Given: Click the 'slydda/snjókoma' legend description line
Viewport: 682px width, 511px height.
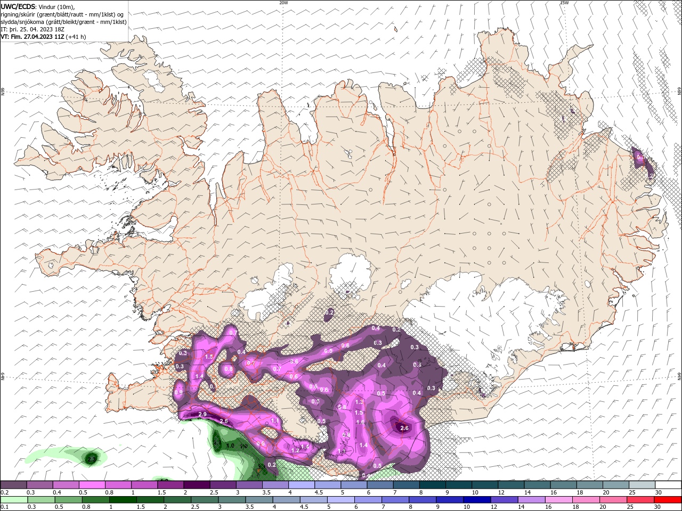Looking at the screenshot, I should tap(63, 22).
